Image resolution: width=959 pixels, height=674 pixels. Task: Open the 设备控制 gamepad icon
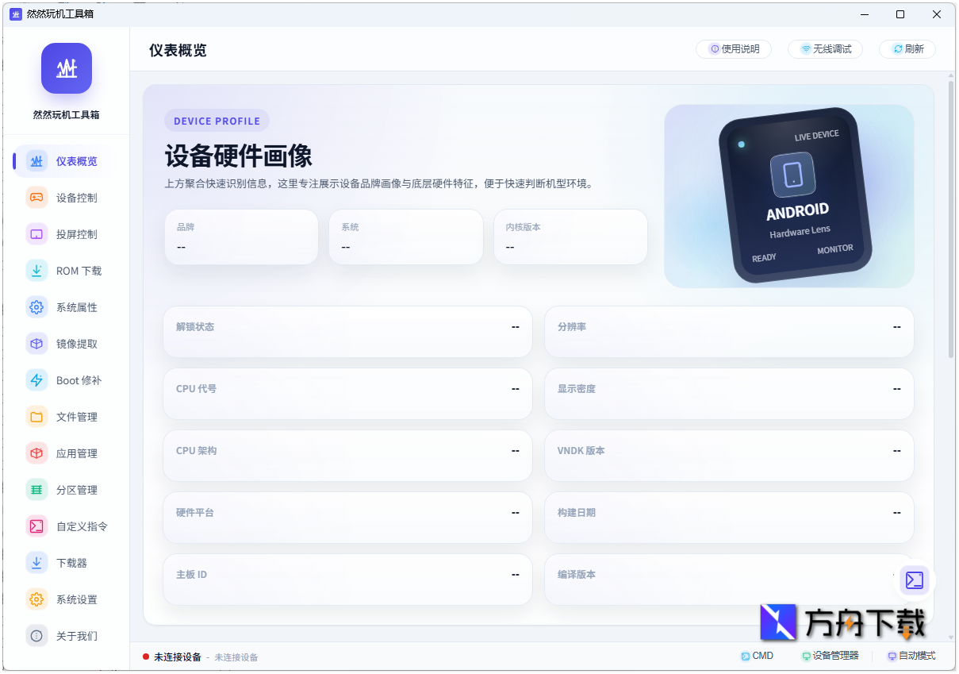click(x=36, y=198)
